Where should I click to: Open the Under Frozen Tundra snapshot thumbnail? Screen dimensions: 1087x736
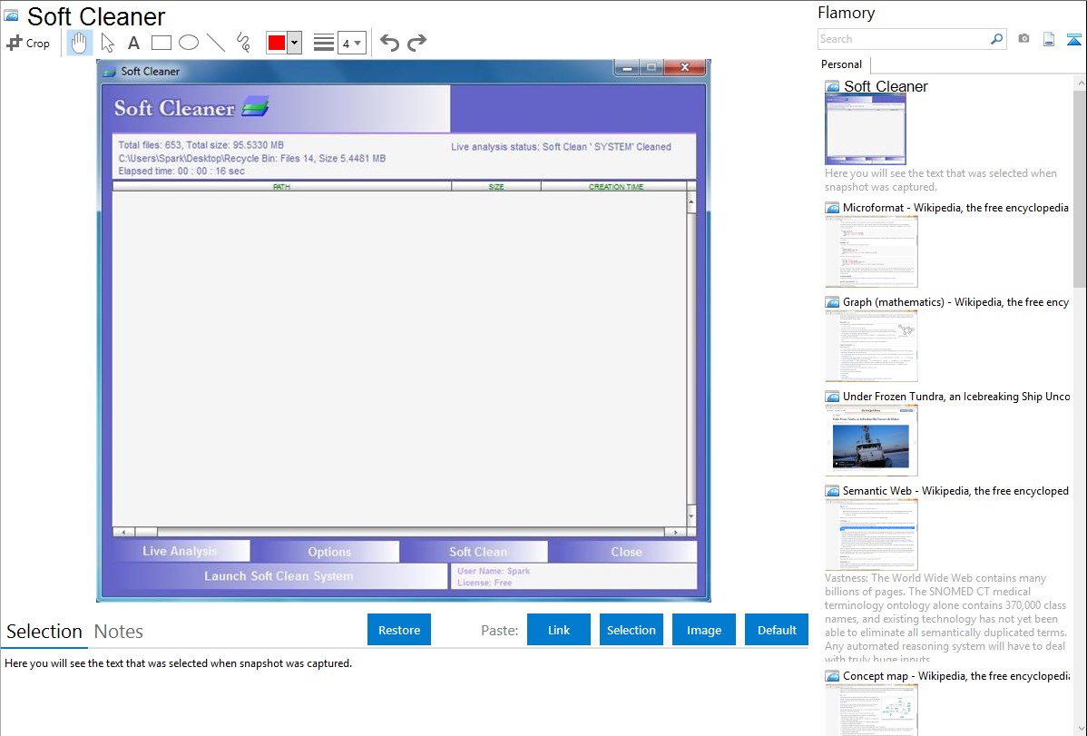[871, 440]
